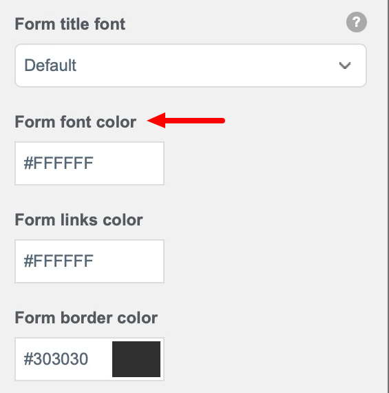Click the #FFFFFF text under Form font color
This screenshot has width=389, height=393.
(59, 163)
